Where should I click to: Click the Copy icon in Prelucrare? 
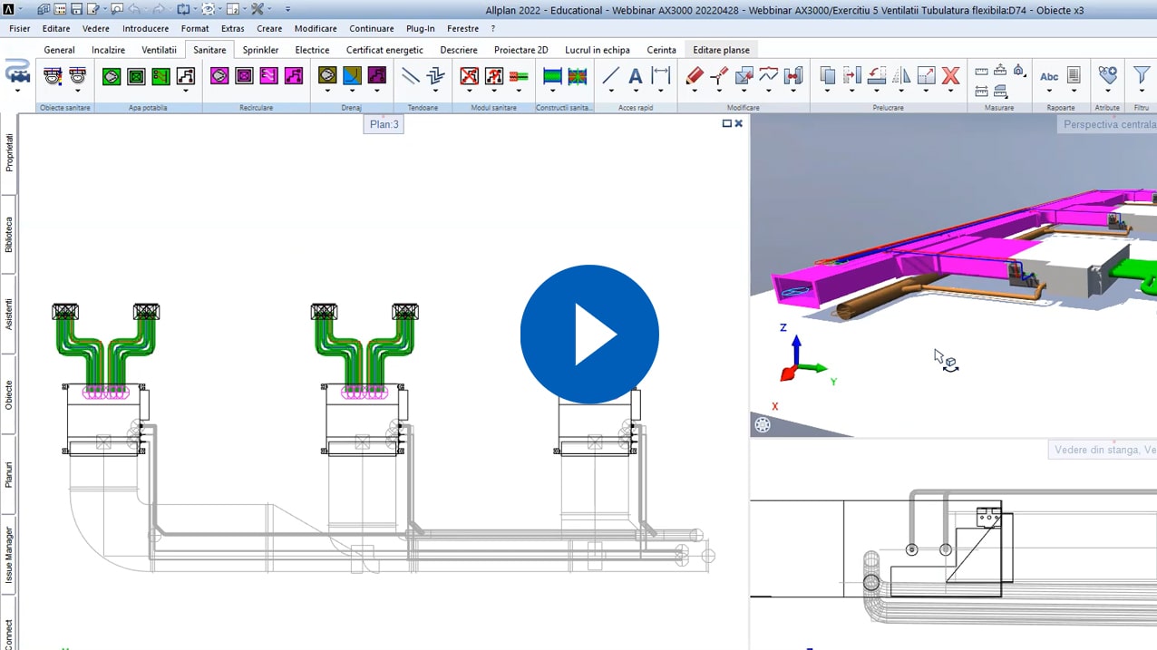827,76
